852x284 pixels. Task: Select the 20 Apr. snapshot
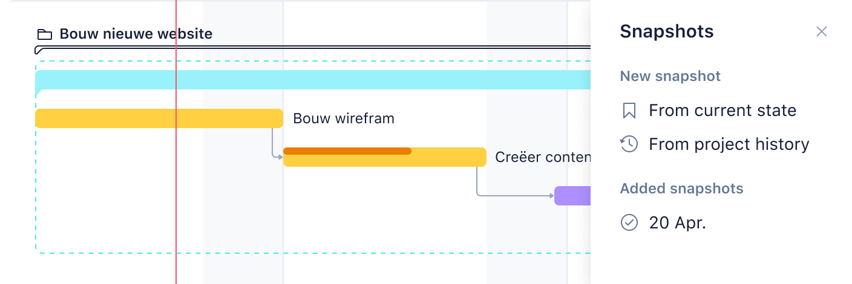678,223
